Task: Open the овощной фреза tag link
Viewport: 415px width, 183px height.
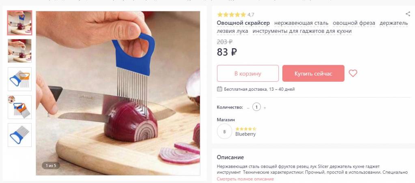Action: tap(354, 23)
